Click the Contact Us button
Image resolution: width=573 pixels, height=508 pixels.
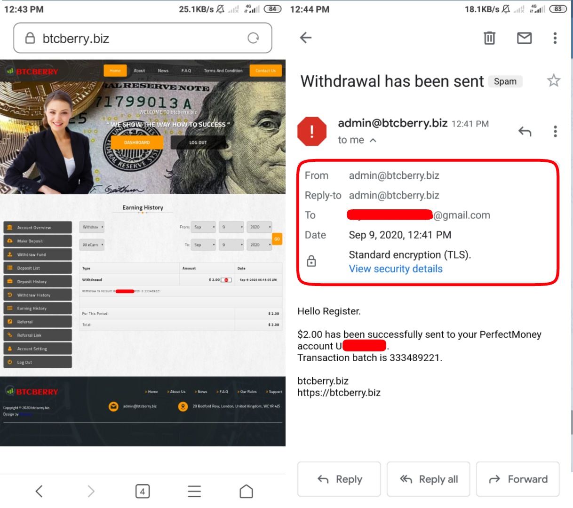click(x=265, y=71)
